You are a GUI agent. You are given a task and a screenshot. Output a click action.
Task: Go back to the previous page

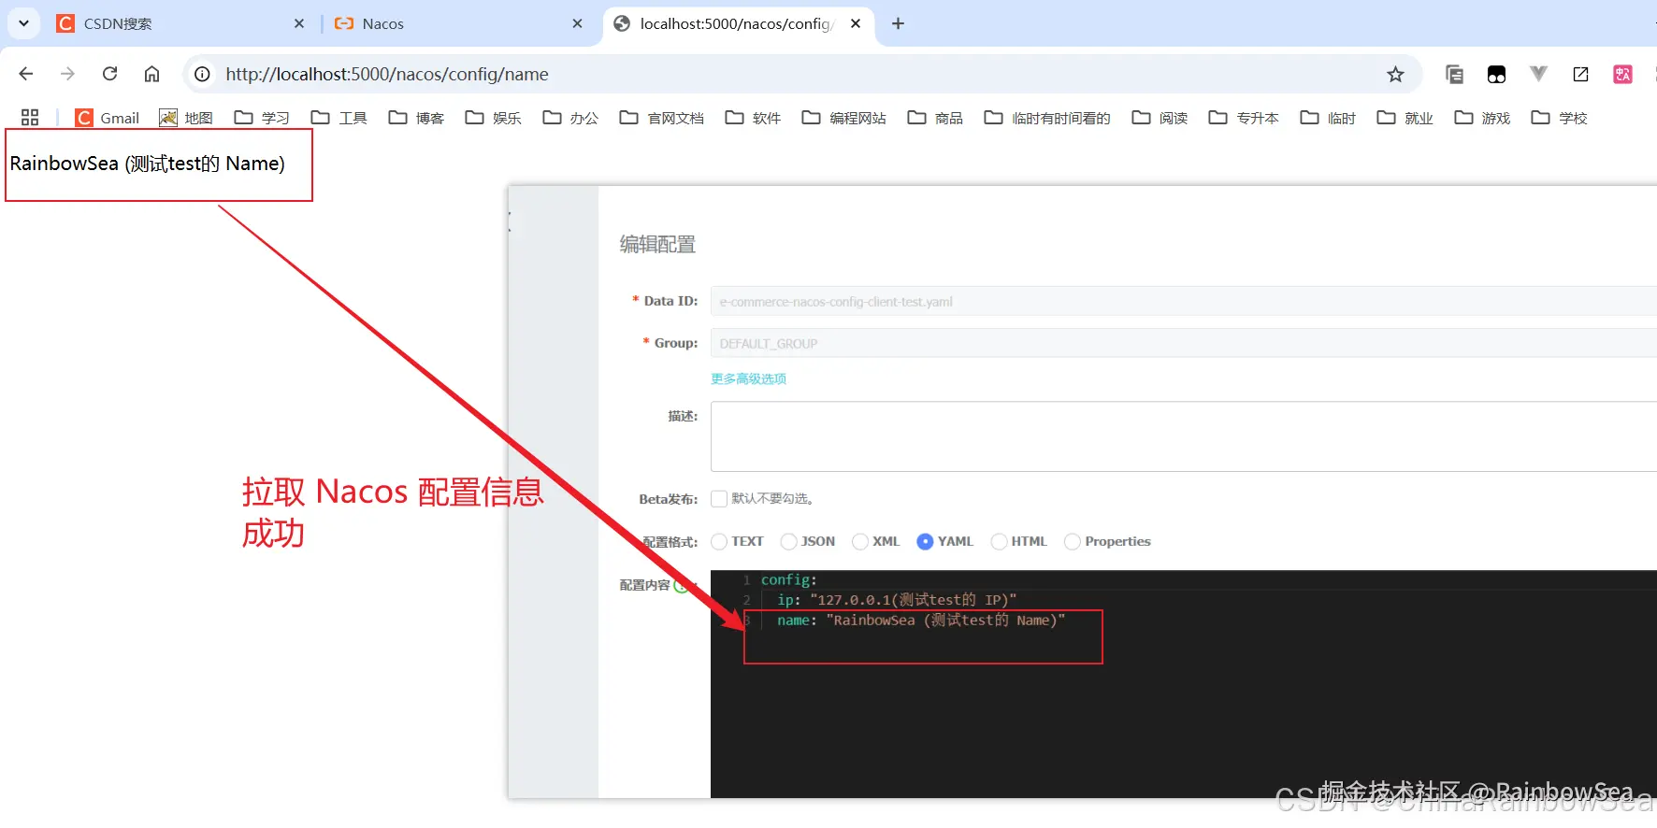(26, 74)
